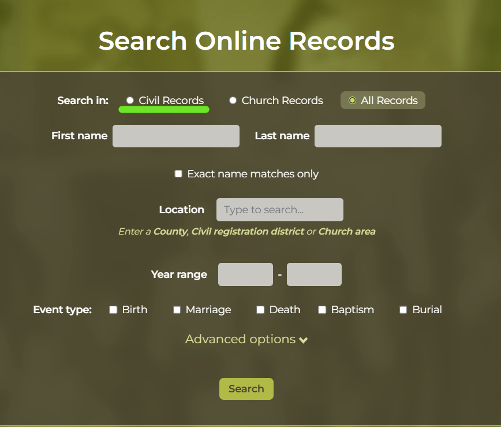
Task: Choose the All Records option
Action: [383, 101]
